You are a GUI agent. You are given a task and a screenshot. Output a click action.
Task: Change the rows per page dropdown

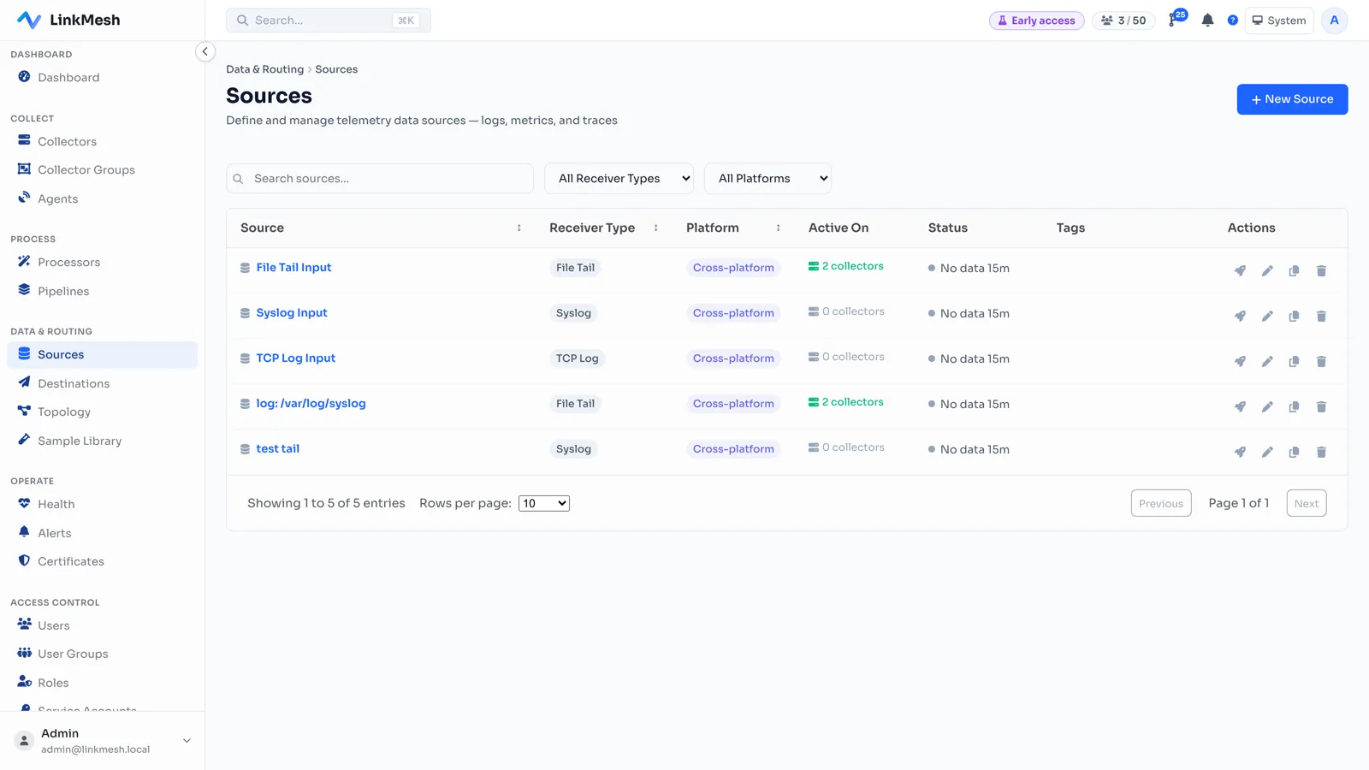pyautogui.click(x=544, y=504)
